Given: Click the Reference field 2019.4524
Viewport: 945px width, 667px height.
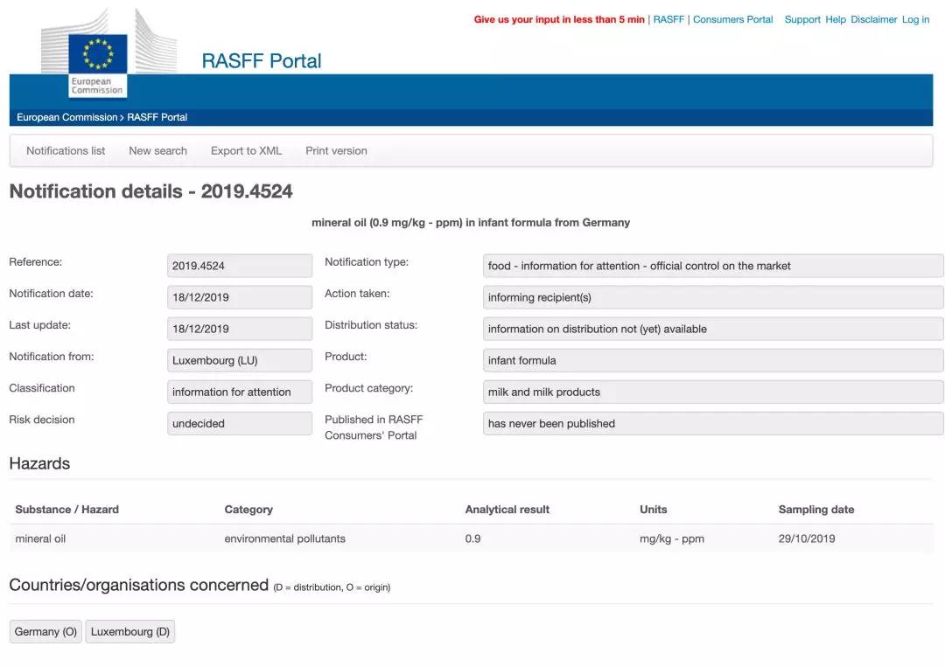Looking at the screenshot, I should 239,266.
